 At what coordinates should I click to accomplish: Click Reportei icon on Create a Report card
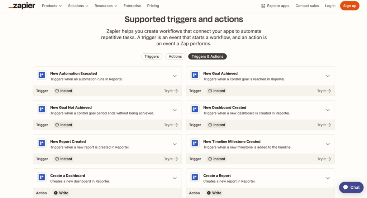(x=195, y=177)
